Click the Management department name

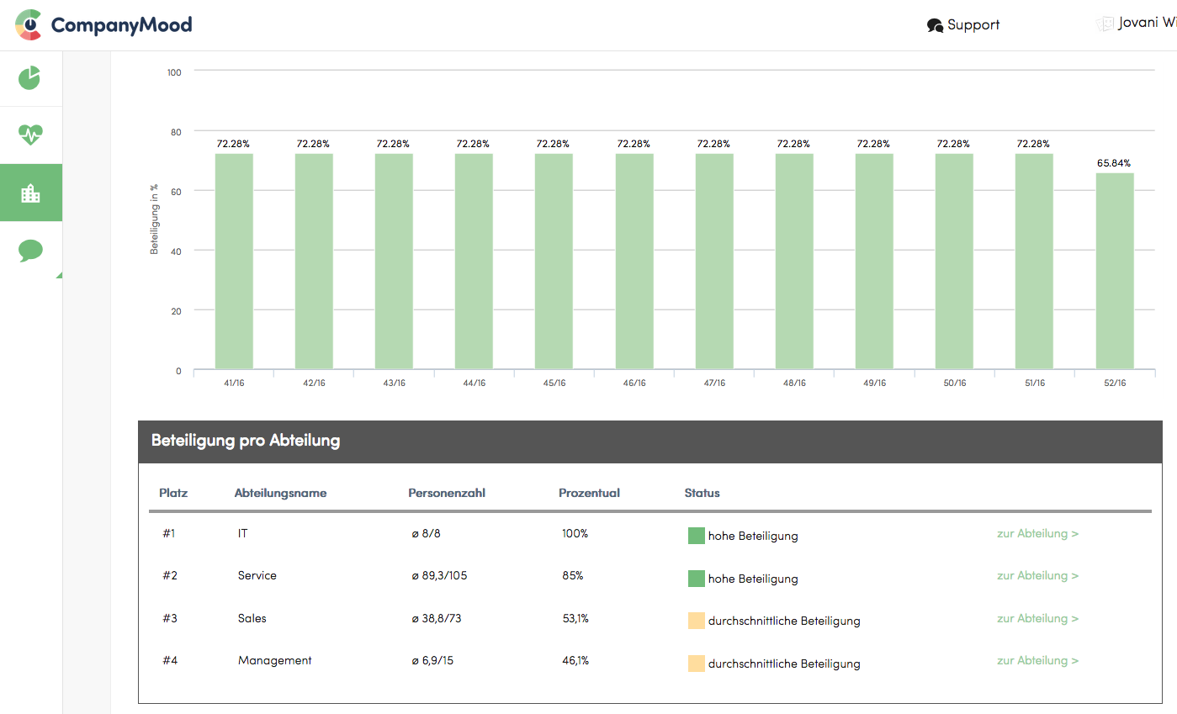pos(275,660)
